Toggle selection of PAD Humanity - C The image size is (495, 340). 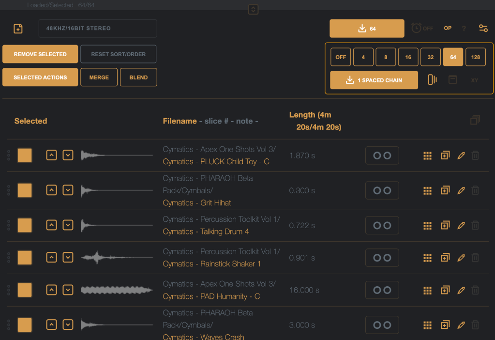25,290
